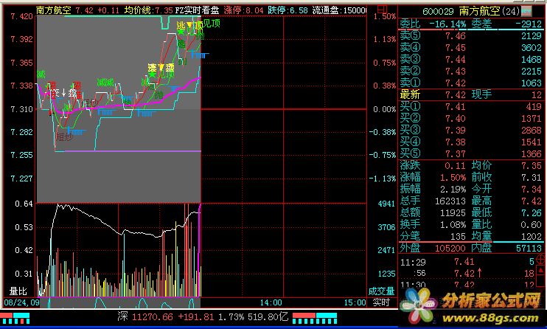Screen dimensions: 547x329
Task: Select the 卖④ row at 7.45
Action: click(470, 47)
